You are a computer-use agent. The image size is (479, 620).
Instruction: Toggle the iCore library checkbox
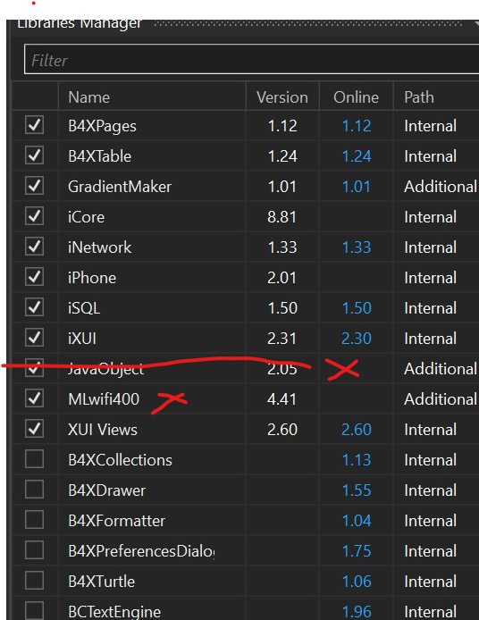(35, 217)
